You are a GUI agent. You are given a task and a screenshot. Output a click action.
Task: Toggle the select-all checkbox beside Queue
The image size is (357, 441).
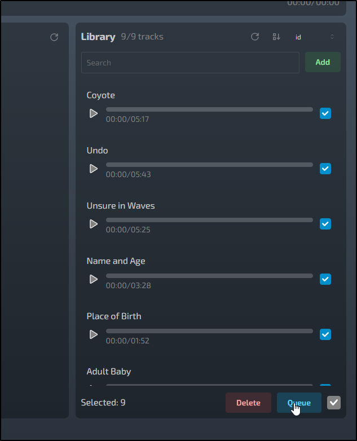pos(334,403)
